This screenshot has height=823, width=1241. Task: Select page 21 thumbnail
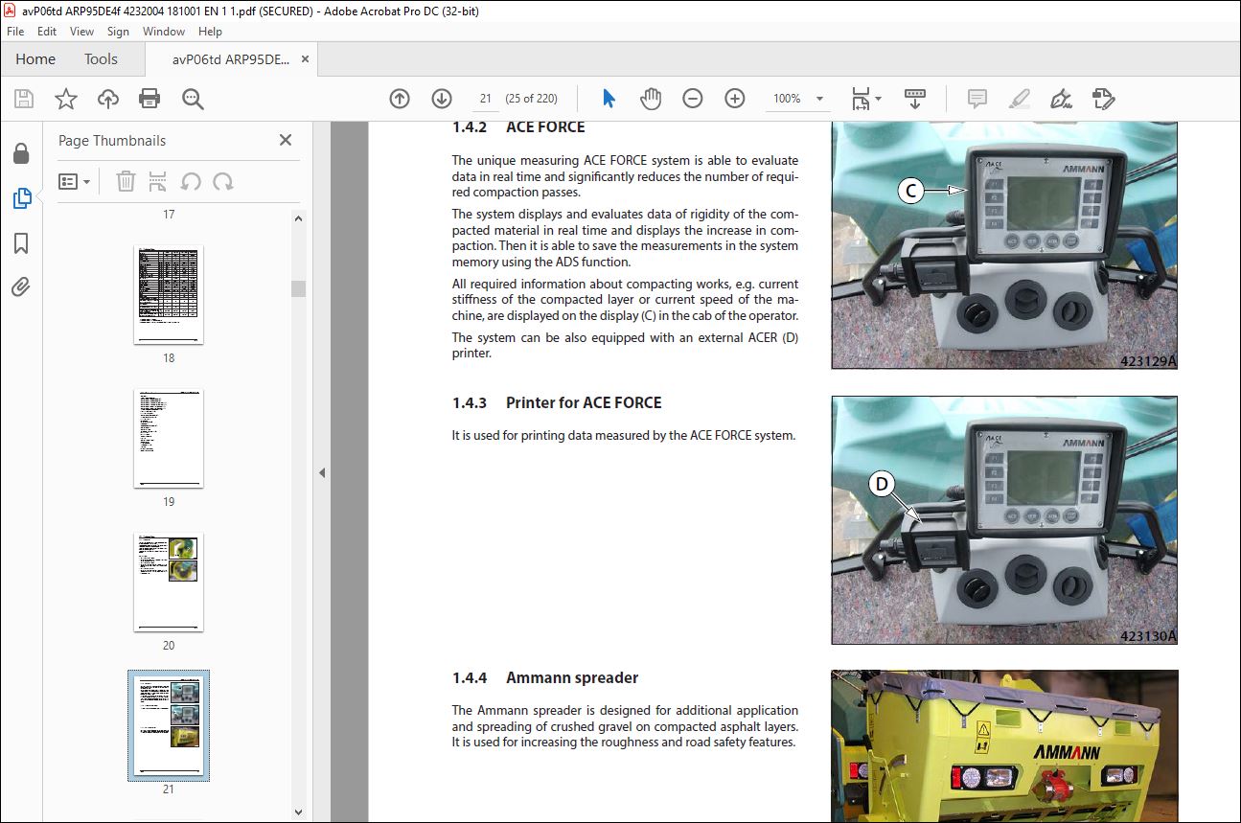point(169,725)
